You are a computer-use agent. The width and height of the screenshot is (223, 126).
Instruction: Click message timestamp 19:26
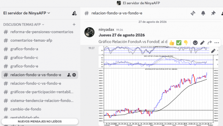pos(120,30)
